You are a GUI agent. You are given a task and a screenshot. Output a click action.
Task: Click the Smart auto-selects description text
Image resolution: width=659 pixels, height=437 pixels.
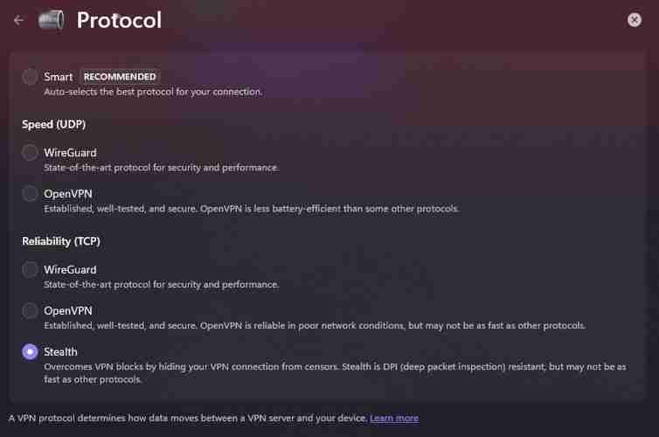pos(153,92)
